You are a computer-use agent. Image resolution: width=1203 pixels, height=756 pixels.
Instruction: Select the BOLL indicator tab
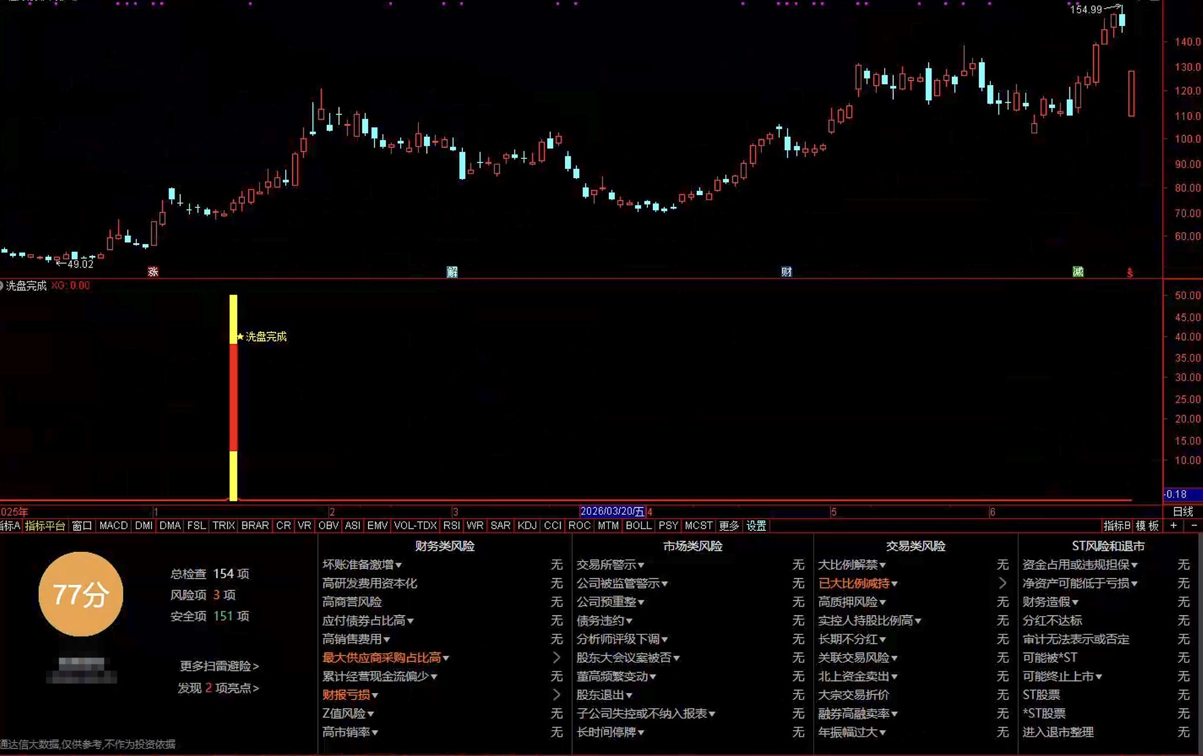tap(639, 526)
